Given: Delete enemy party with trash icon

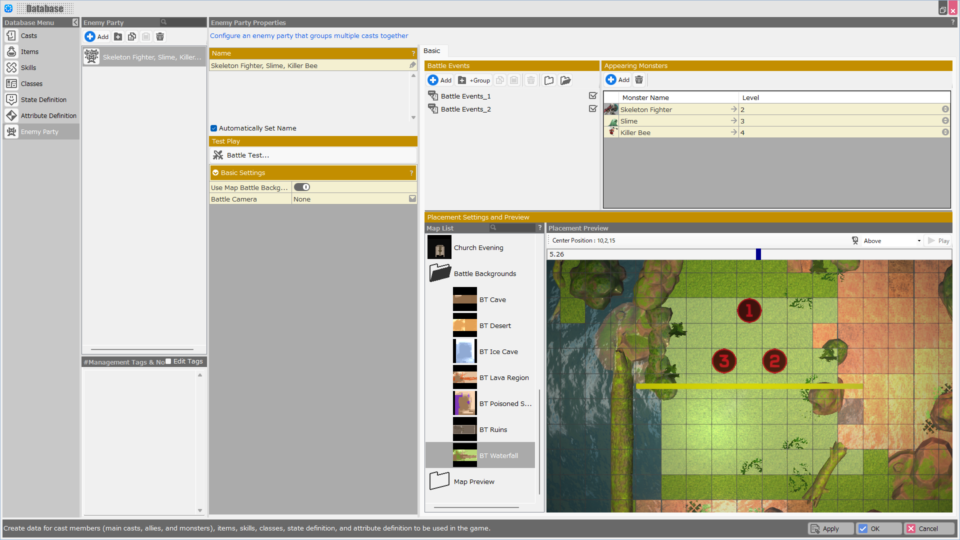Looking at the screenshot, I should (160, 36).
